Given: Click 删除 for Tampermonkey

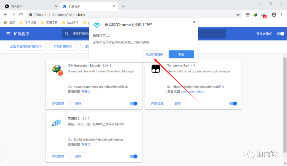Looking at the screenshot, I should click(x=178, y=104).
